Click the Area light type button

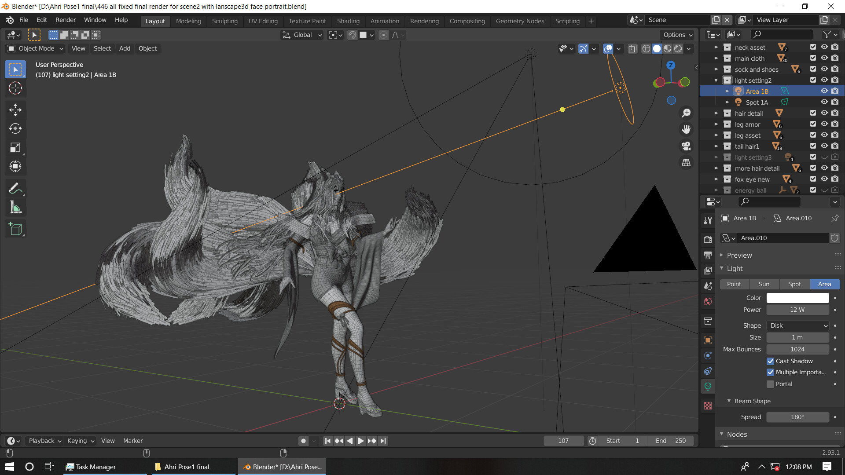coord(824,284)
